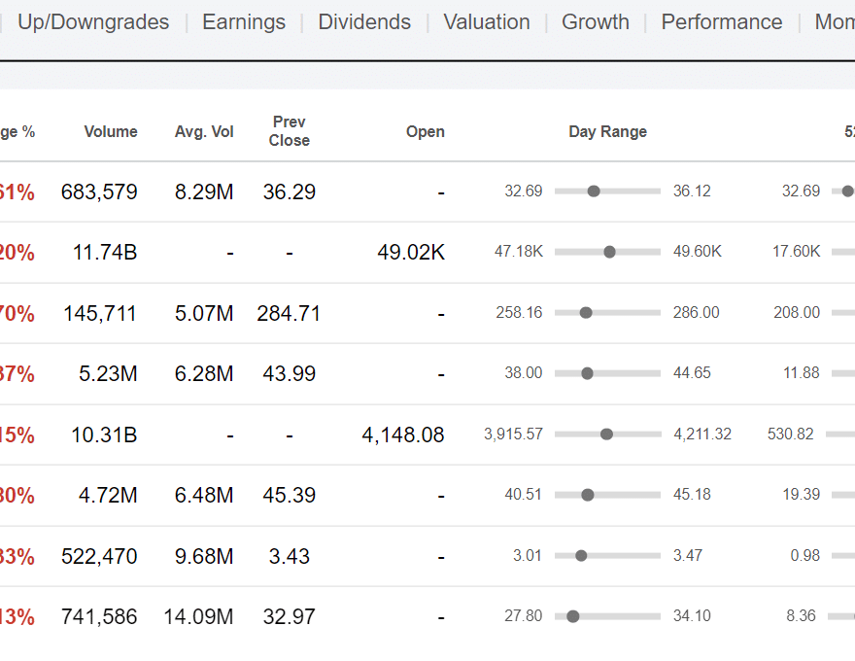
Task: Select day high 49.60K
Action: click(698, 252)
